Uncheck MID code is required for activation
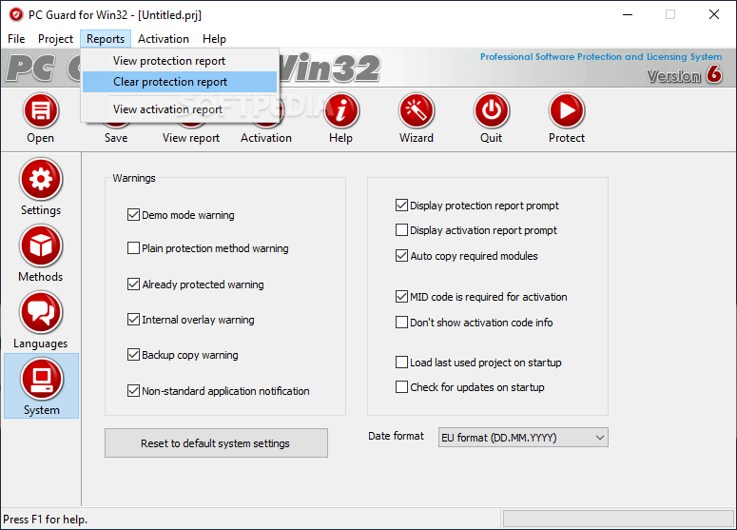Viewport: 737px width, 530px height. [401, 297]
